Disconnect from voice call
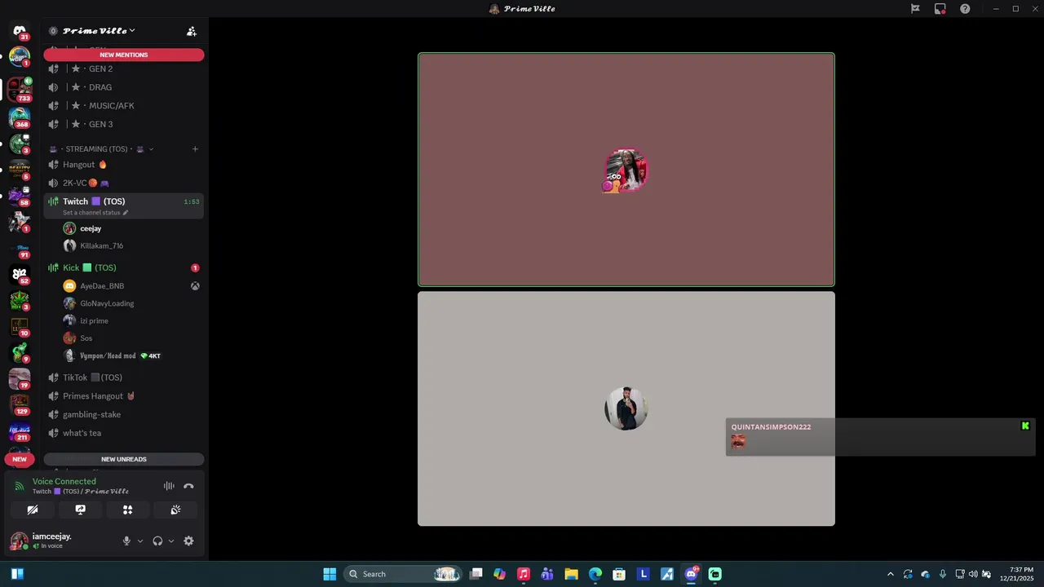This screenshot has width=1044, height=587. [x=188, y=486]
